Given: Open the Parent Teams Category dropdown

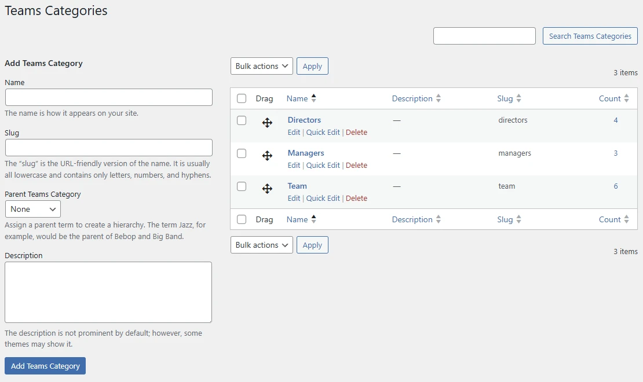Looking at the screenshot, I should pyautogui.click(x=32, y=208).
